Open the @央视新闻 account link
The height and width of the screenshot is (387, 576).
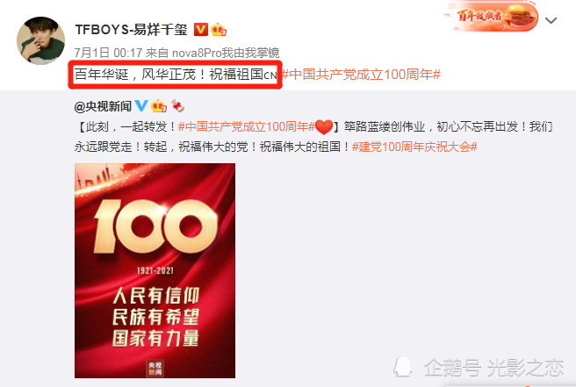(x=103, y=106)
